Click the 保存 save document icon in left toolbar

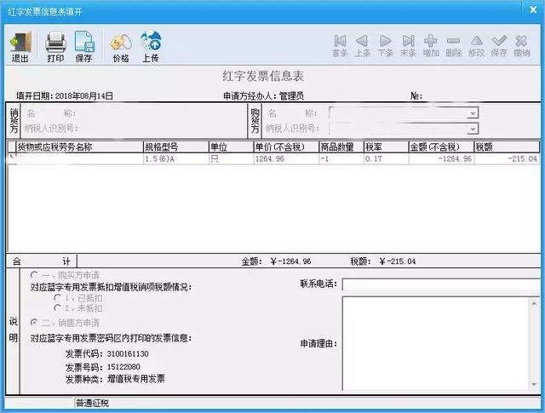[84, 47]
